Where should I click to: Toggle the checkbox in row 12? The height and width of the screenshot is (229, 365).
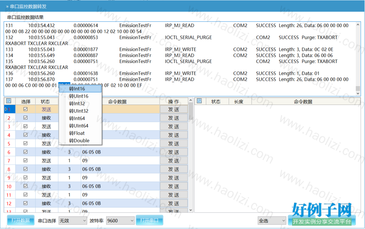pyautogui.click(x=25, y=203)
